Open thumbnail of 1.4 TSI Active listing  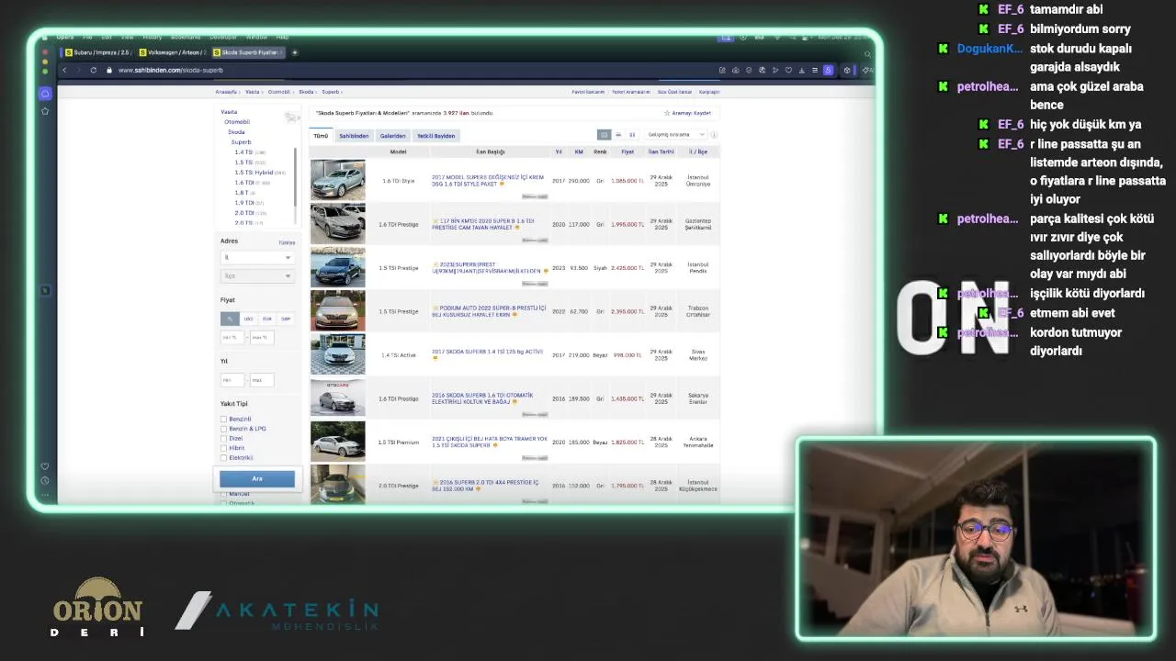[337, 354]
